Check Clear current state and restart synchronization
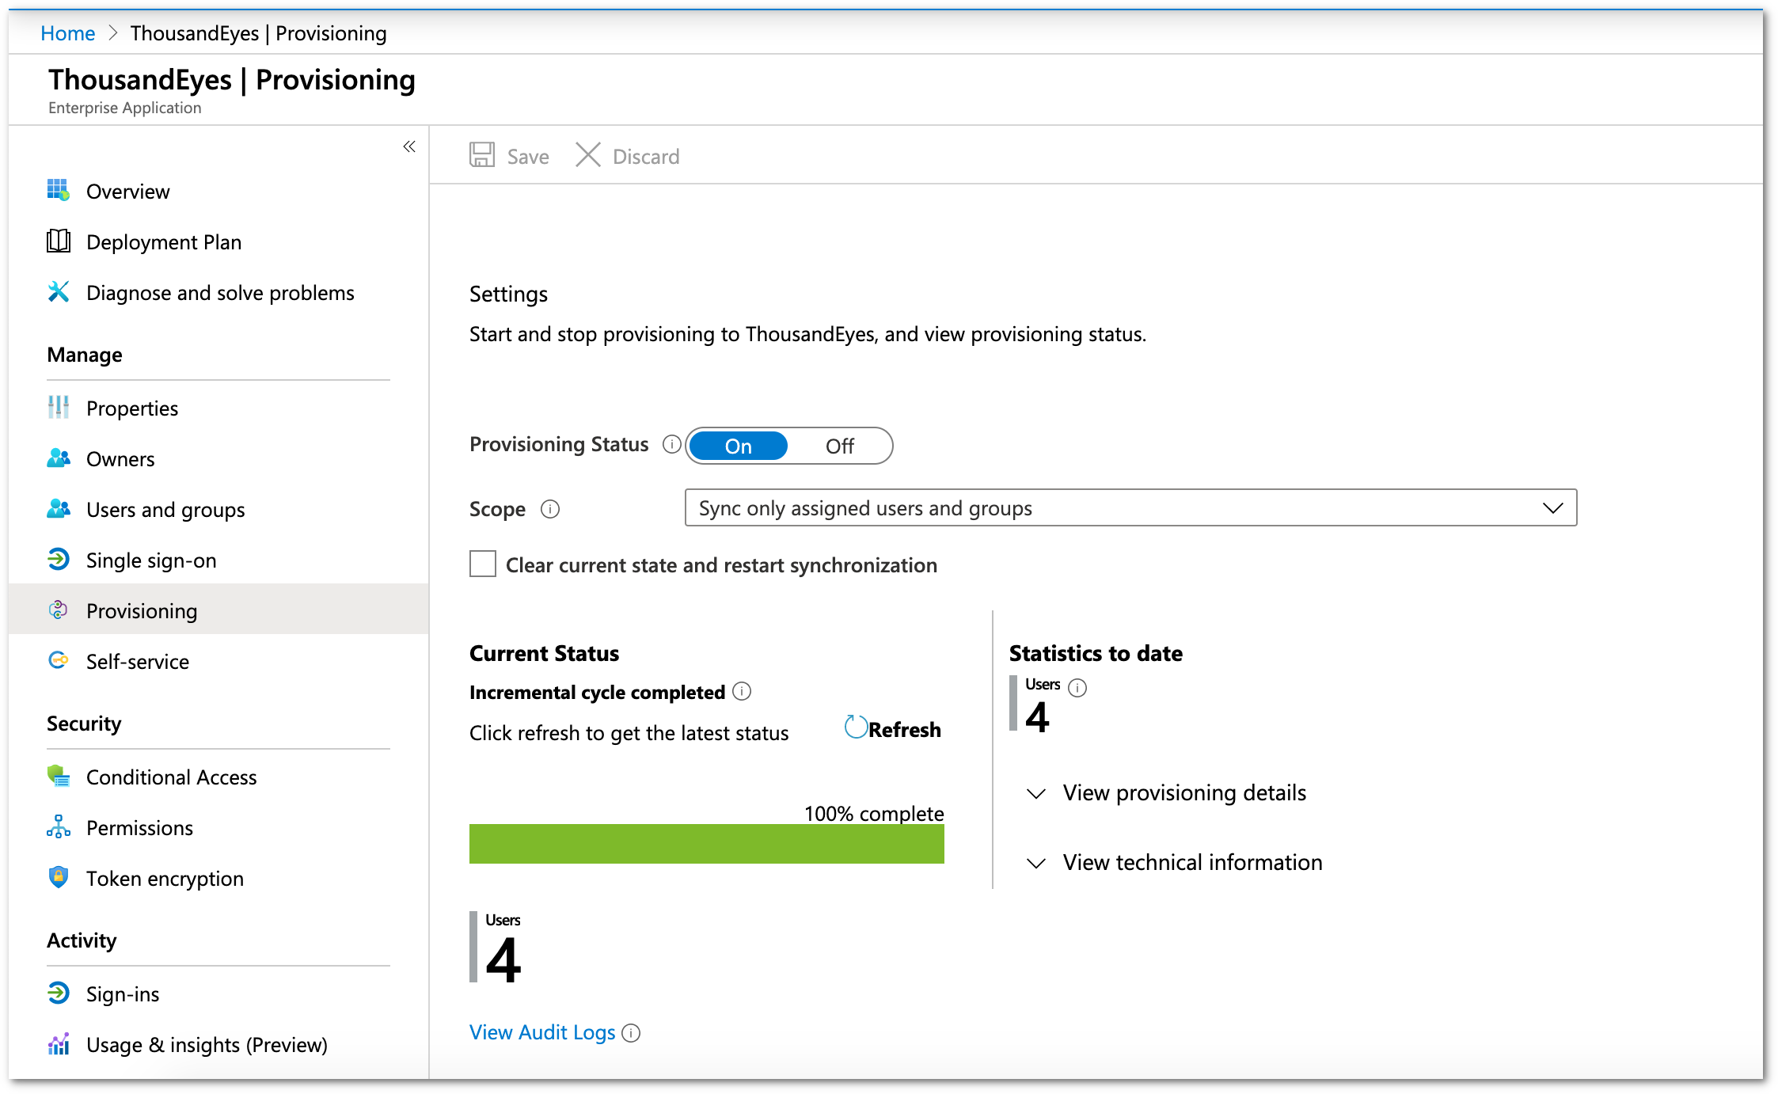Screen dimensions: 1778x1094 (x=483, y=564)
